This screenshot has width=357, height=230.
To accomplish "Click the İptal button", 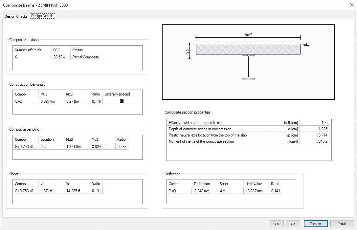I will 342,223.
